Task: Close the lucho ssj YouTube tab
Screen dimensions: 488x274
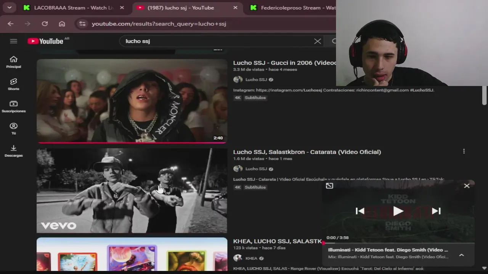Action: coord(235,8)
